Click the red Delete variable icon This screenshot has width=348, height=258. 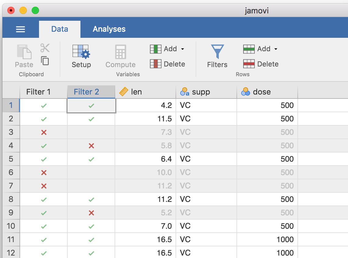tap(156, 64)
